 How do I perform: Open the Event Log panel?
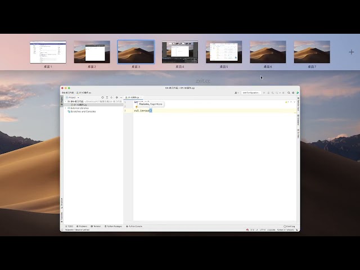290,226
